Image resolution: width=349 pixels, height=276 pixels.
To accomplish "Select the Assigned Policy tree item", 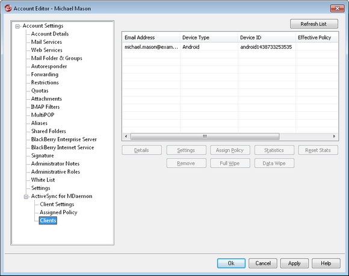I will pyautogui.click(x=58, y=212).
